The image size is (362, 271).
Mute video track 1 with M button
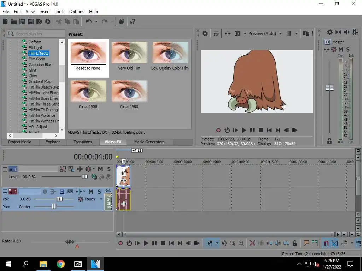(100, 169)
